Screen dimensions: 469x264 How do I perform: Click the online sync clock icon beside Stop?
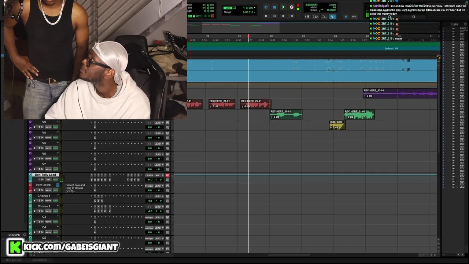(266, 7)
